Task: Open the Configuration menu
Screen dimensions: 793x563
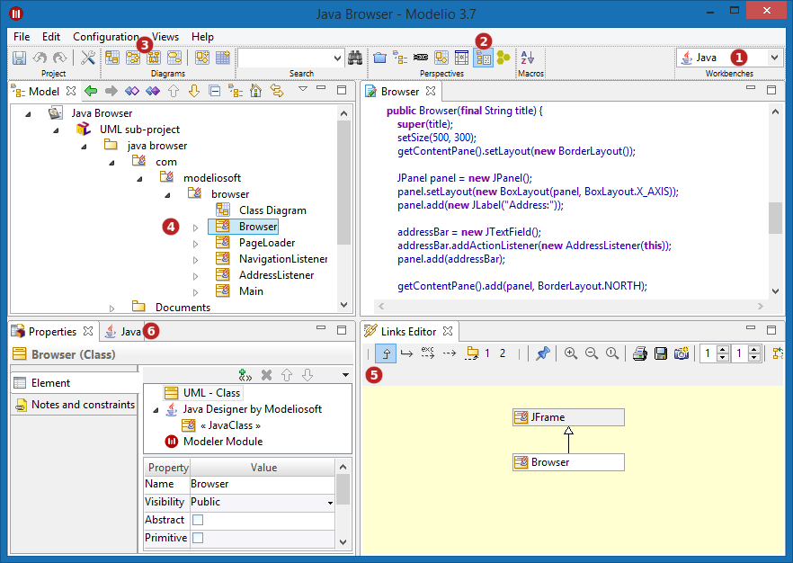Action: click(x=106, y=36)
